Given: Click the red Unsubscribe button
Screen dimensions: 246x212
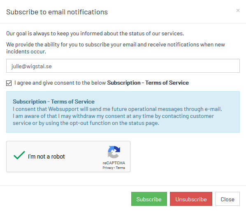Looking at the screenshot, I should pyautogui.click(x=191, y=199).
